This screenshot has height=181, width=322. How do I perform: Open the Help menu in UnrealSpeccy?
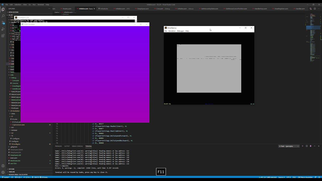187,31
